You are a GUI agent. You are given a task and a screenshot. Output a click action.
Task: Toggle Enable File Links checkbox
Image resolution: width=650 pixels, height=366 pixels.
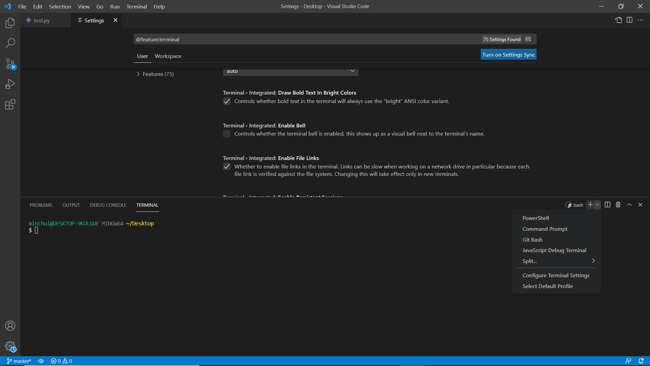[227, 166]
